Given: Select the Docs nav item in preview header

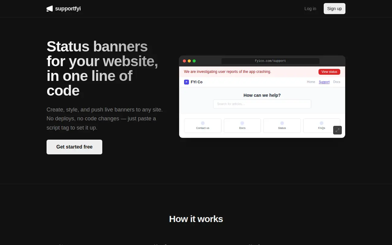Looking at the screenshot, I should tap(337, 82).
